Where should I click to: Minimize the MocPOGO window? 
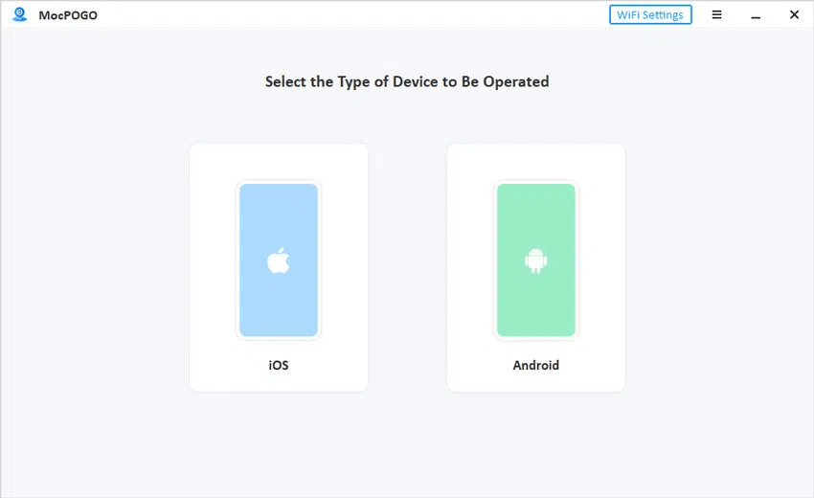pyautogui.click(x=757, y=15)
